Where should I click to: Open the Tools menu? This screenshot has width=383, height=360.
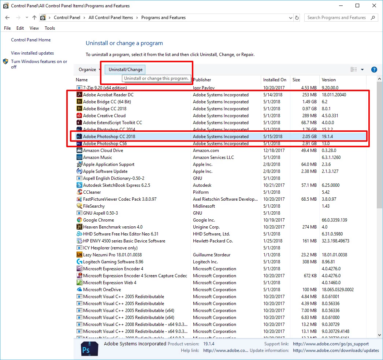(x=50, y=28)
